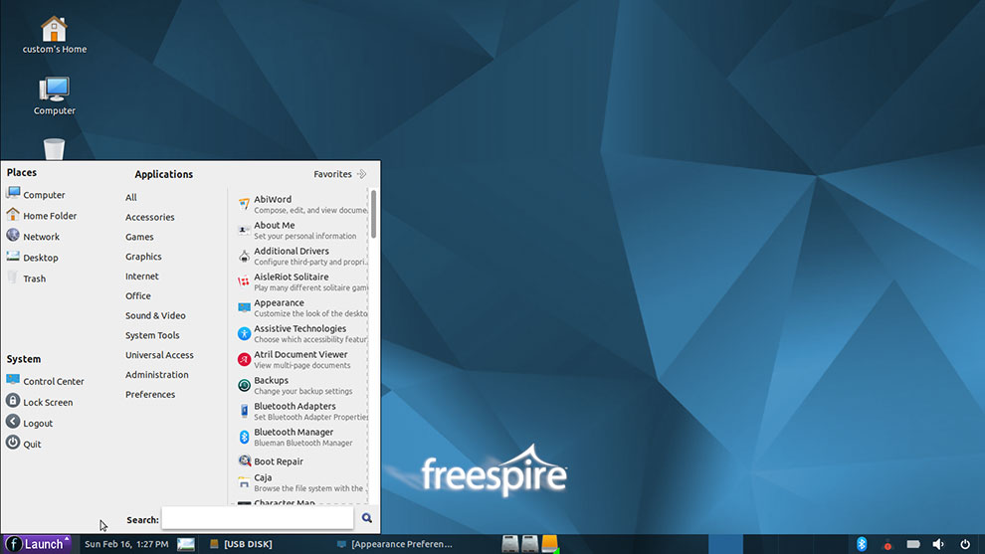985x554 pixels.
Task: Open Caja file browser entry
Action: click(302, 482)
